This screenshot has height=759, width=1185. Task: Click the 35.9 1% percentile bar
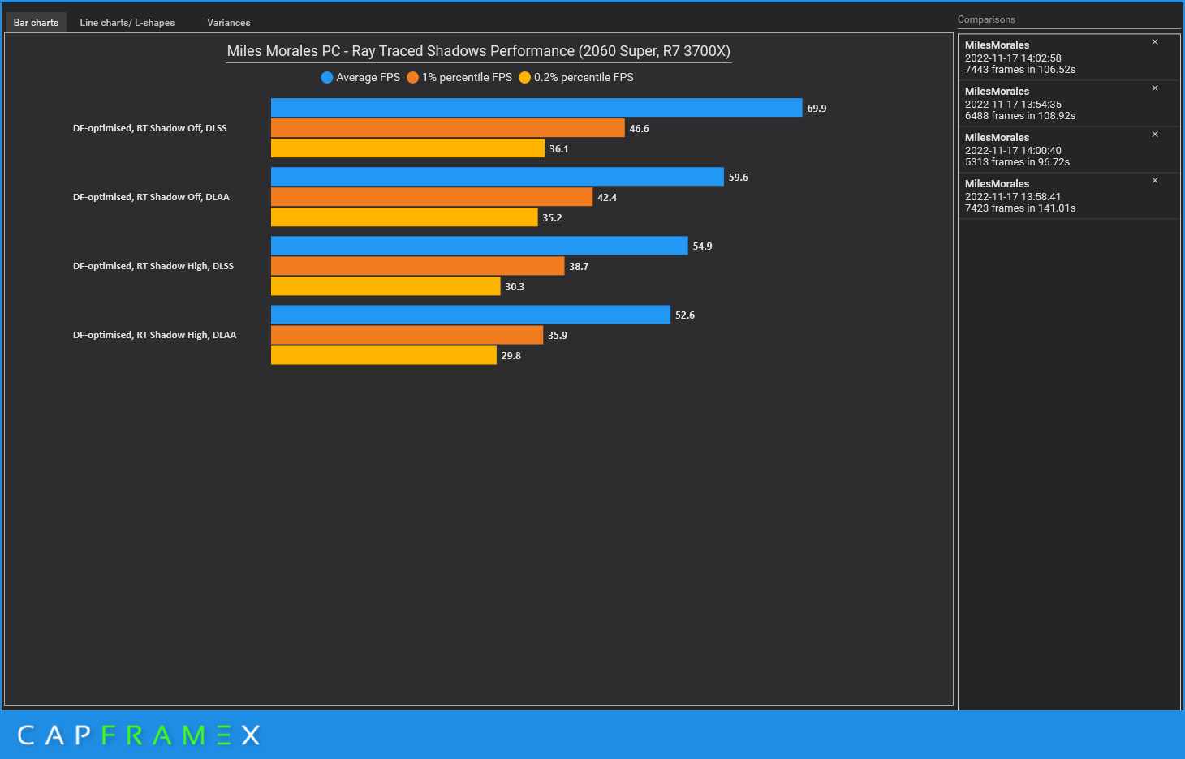pos(407,335)
